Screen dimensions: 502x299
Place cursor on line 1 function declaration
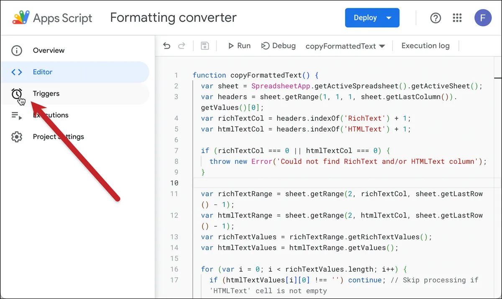click(256, 75)
